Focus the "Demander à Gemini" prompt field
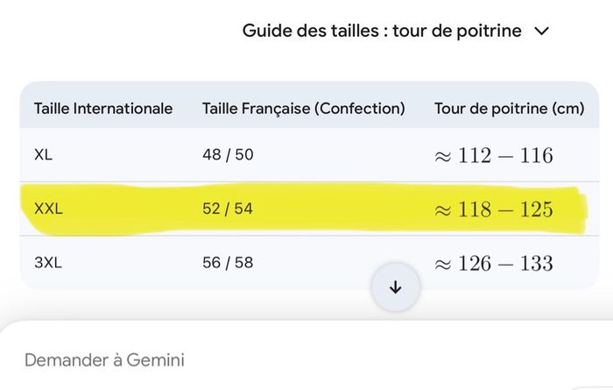This screenshot has width=613, height=390. pyautogui.click(x=105, y=359)
